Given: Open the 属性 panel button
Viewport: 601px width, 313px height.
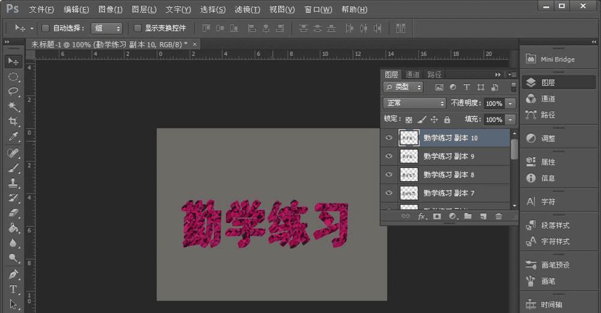Looking at the screenshot, I should click(x=558, y=162).
